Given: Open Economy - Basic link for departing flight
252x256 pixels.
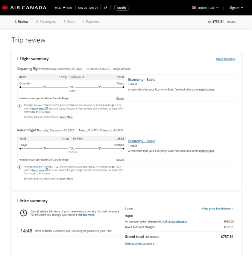Looking at the screenshot, I should coord(141,80).
